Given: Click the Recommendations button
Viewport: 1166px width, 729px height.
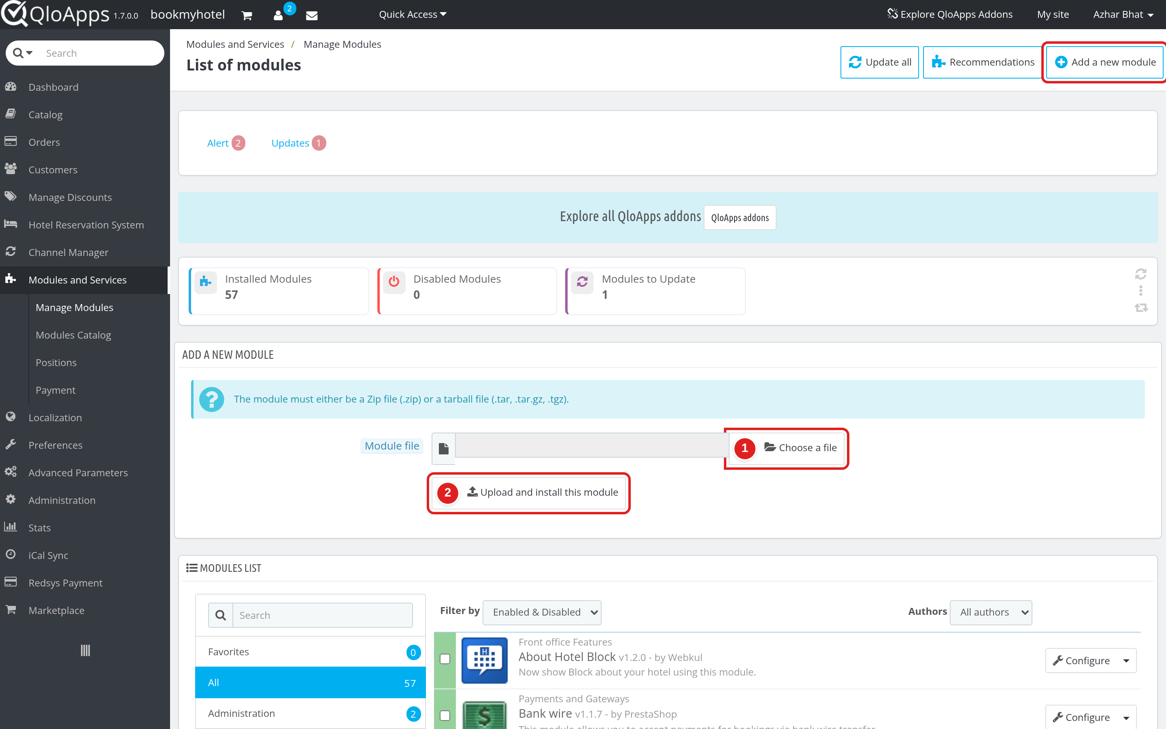Looking at the screenshot, I should (983, 62).
